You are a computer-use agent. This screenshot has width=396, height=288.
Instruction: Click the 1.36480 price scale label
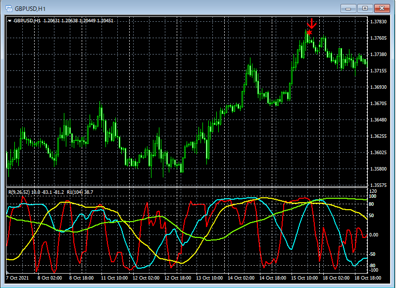point(378,120)
